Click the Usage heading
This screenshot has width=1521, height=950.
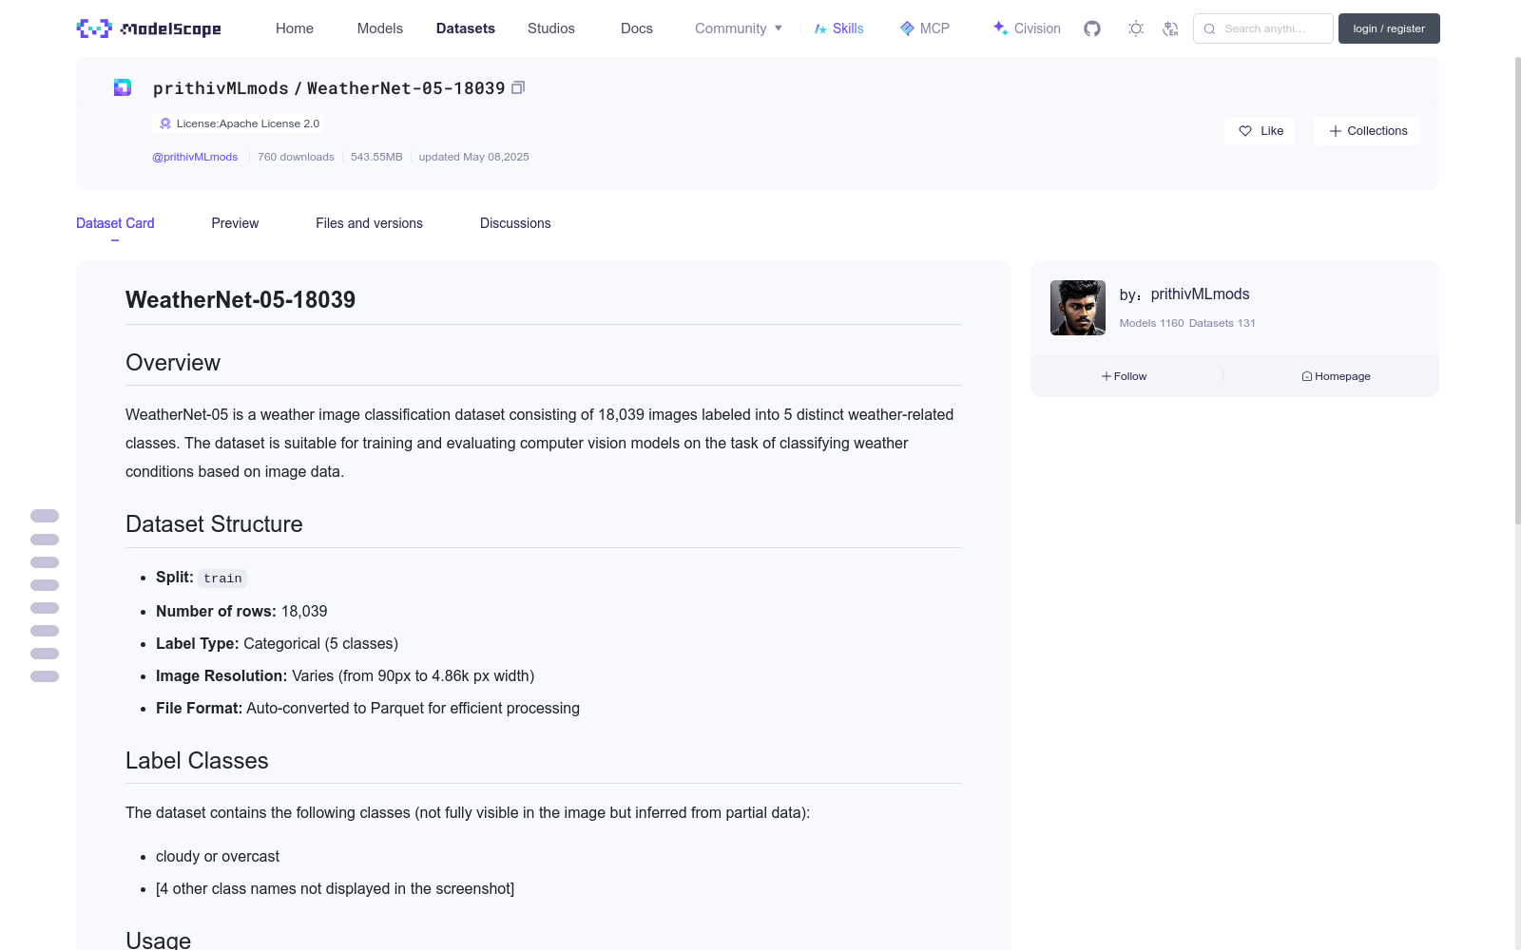(158, 940)
